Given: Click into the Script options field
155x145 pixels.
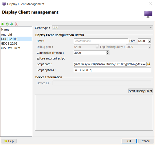Looking at the screenshot, I should (x=112, y=70).
